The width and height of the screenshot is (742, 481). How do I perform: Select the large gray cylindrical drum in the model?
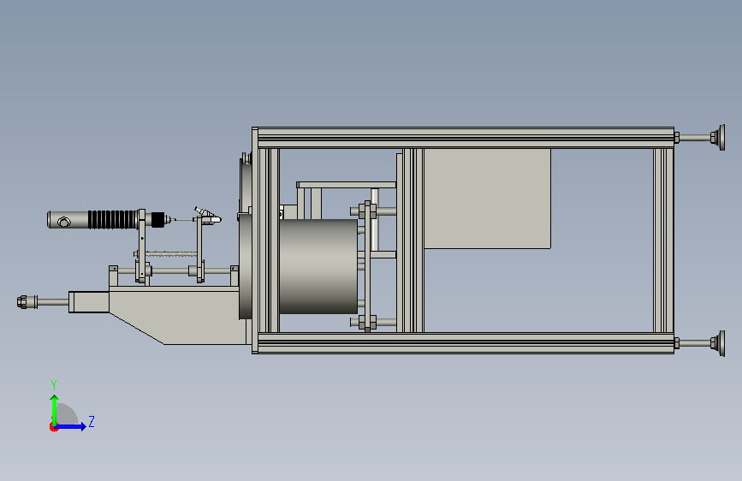tap(318, 266)
